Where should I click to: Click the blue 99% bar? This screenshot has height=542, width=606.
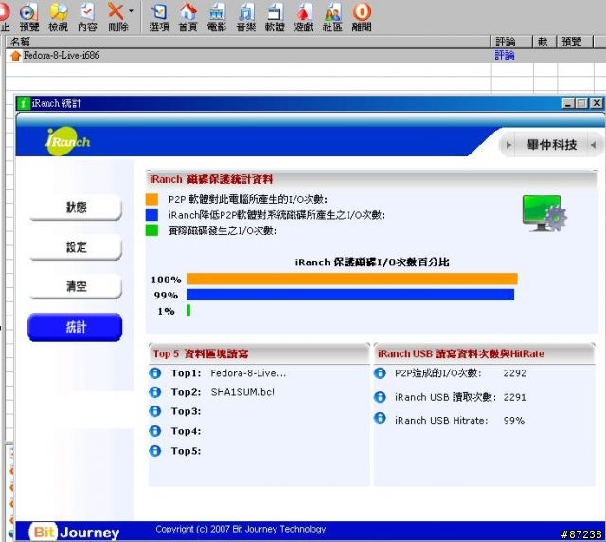pos(350,295)
